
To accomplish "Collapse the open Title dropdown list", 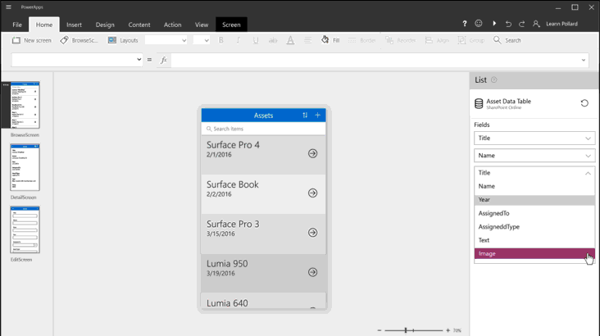I will pos(588,173).
